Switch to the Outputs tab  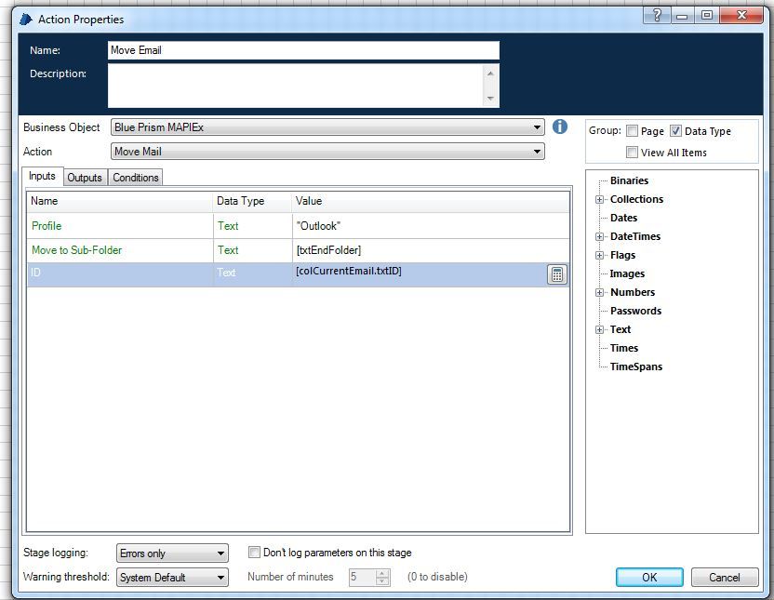[85, 178]
